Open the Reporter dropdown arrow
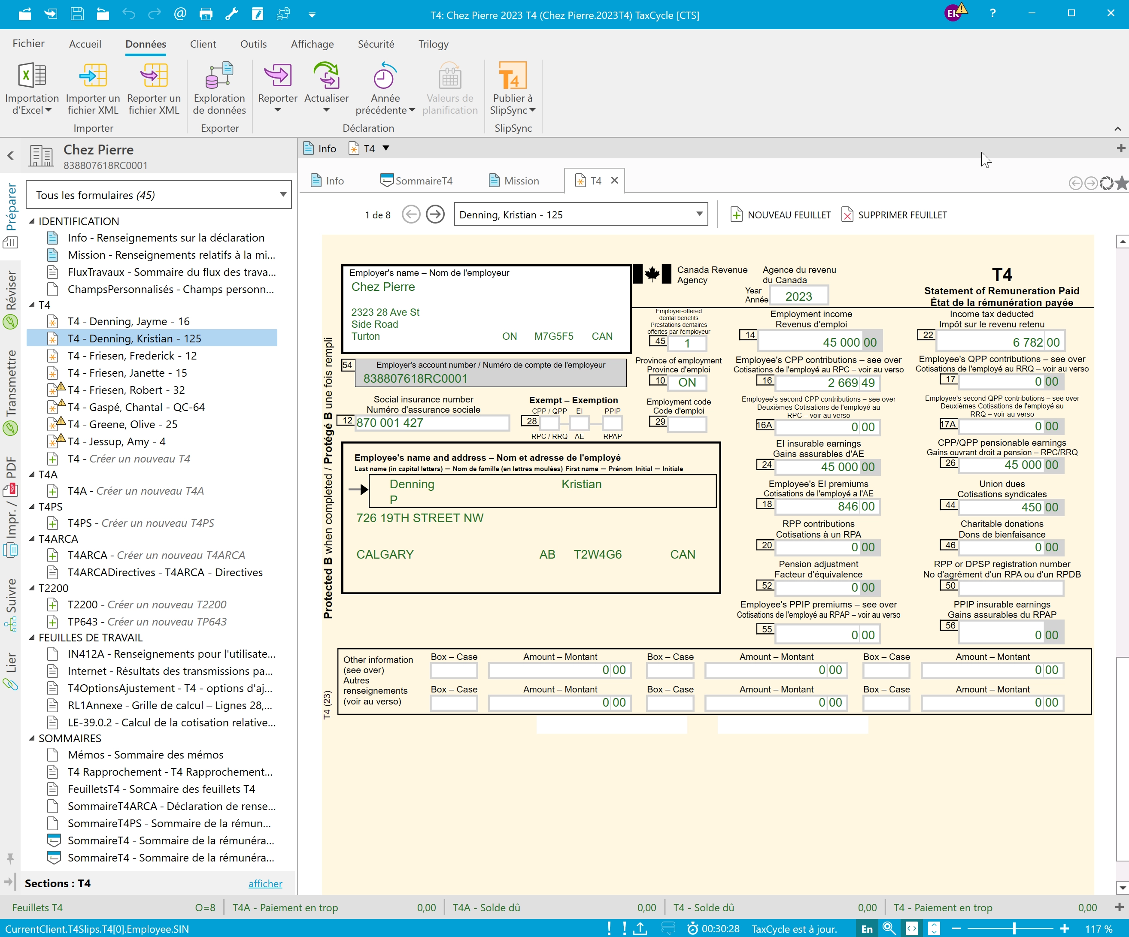Screen dimensions: 1129x937 click(277, 111)
